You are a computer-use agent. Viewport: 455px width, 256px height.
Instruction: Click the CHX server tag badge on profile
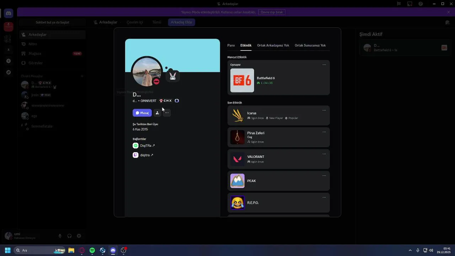tap(166, 101)
